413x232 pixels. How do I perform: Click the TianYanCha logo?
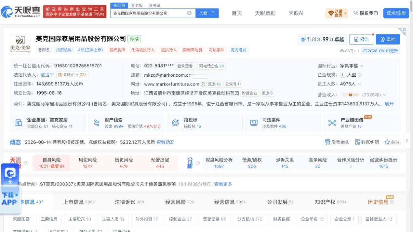click(x=20, y=12)
